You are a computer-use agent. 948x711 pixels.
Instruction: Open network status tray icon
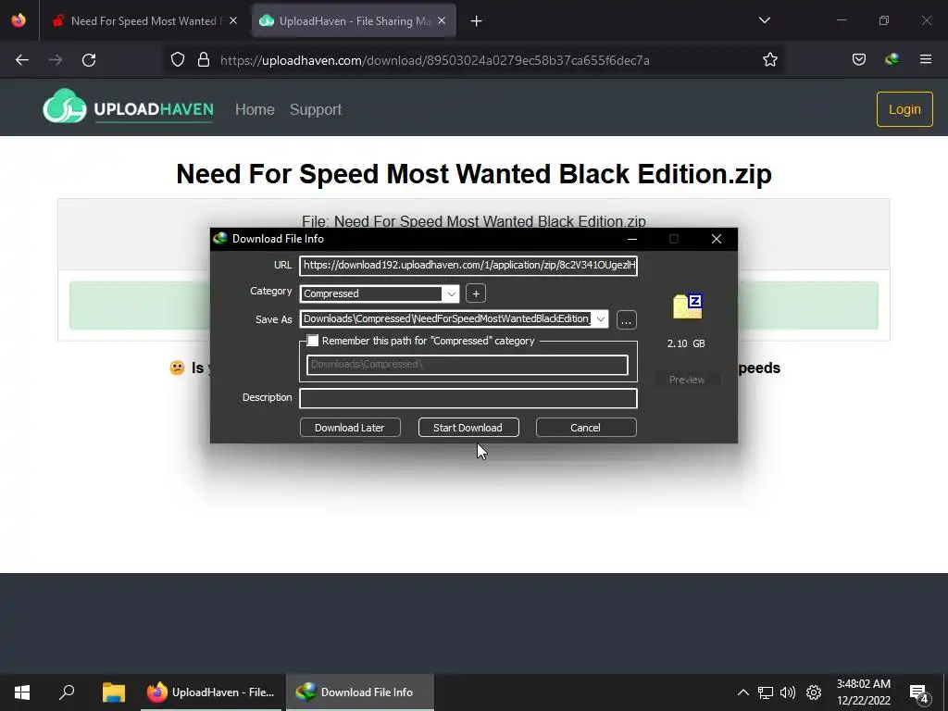[766, 692]
